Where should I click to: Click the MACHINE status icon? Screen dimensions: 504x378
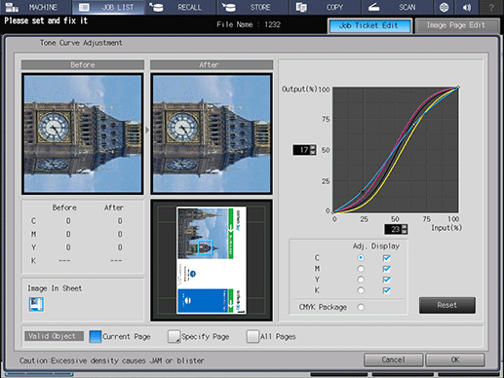pyautogui.click(x=12, y=7)
